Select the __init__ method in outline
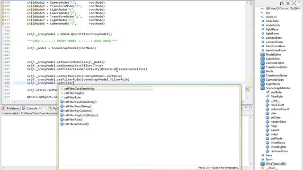The image size is (303, 170). click(x=275, y=101)
